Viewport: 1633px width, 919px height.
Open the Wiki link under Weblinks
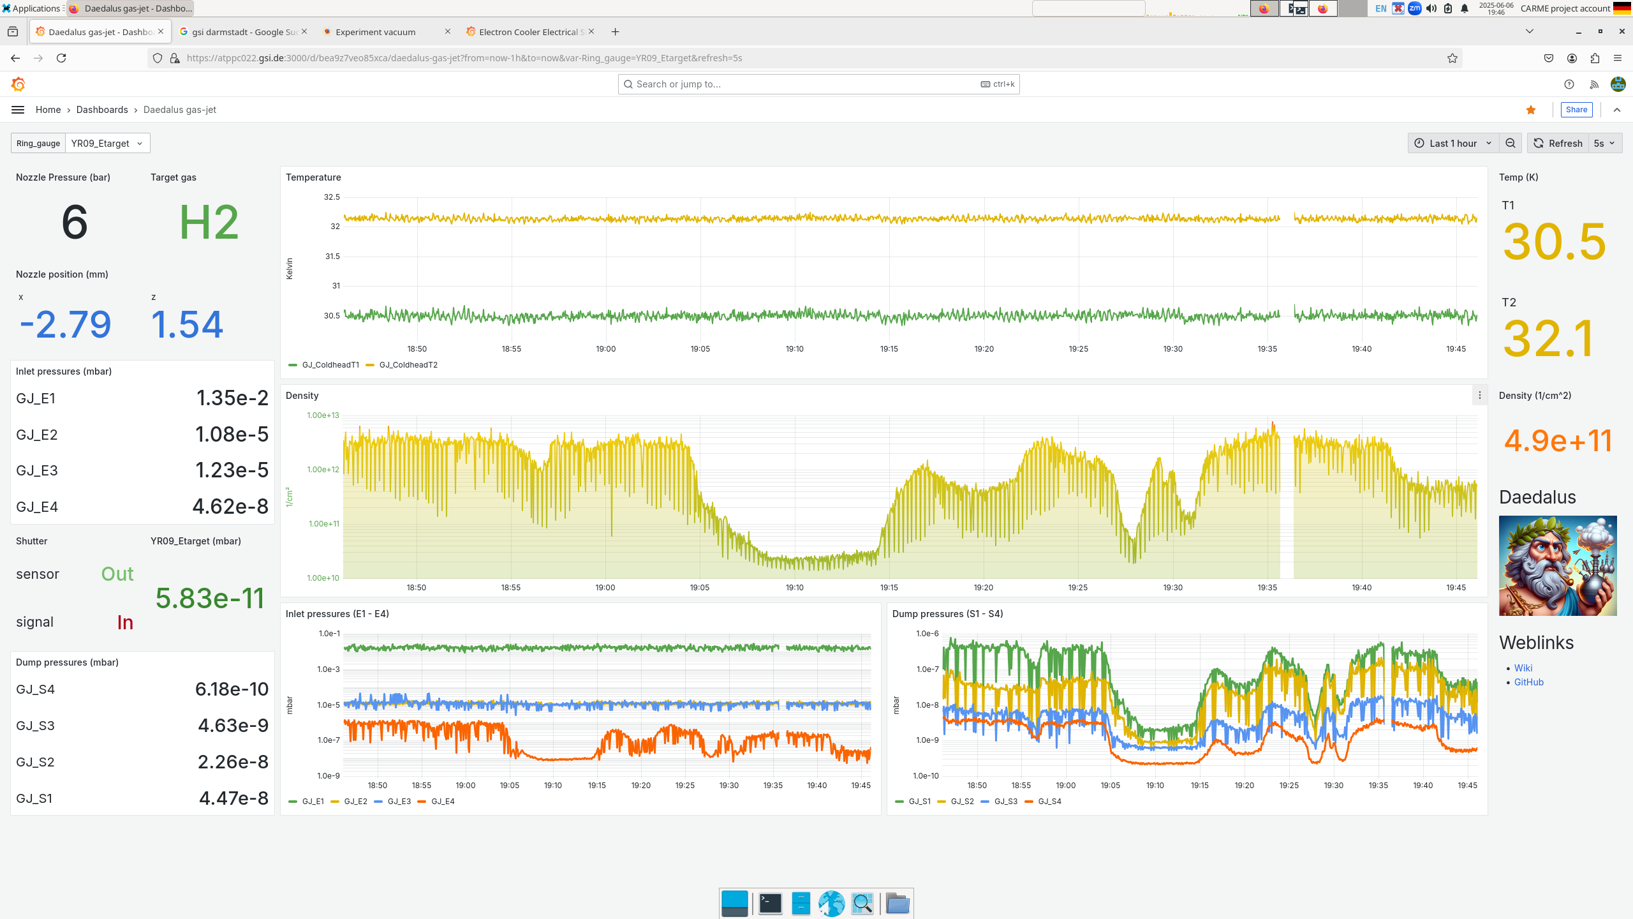point(1523,668)
